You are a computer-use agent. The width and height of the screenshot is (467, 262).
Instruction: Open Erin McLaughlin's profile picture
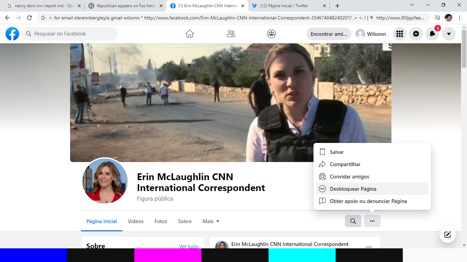(105, 181)
